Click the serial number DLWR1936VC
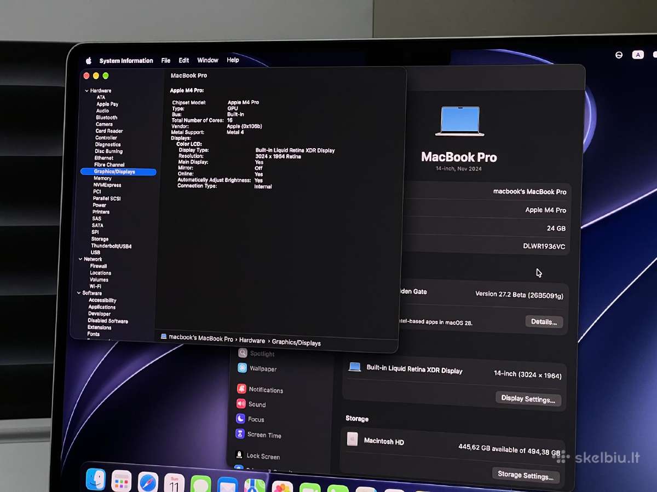 tap(544, 247)
